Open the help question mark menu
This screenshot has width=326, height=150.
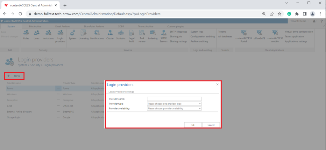tap(322, 21)
